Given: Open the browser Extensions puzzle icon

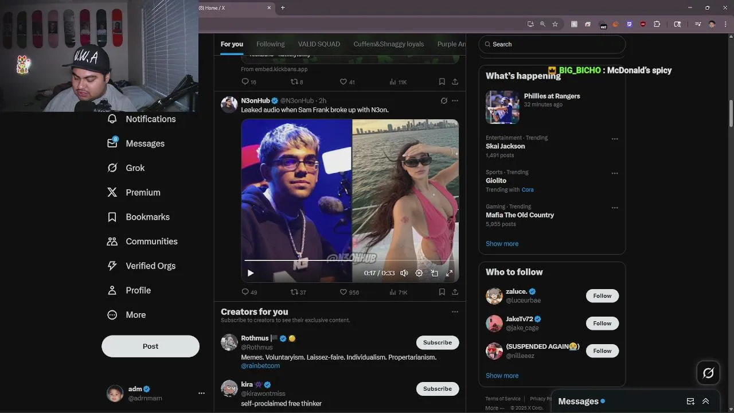Looking at the screenshot, I should click(x=657, y=24).
